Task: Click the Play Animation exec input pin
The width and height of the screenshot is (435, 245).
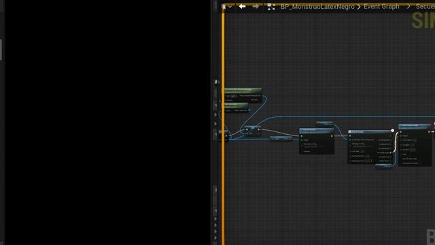Action: click(302, 136)
